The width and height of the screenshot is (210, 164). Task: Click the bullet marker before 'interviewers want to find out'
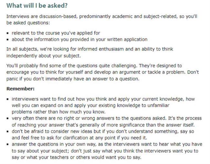click(x=8, y=99)
